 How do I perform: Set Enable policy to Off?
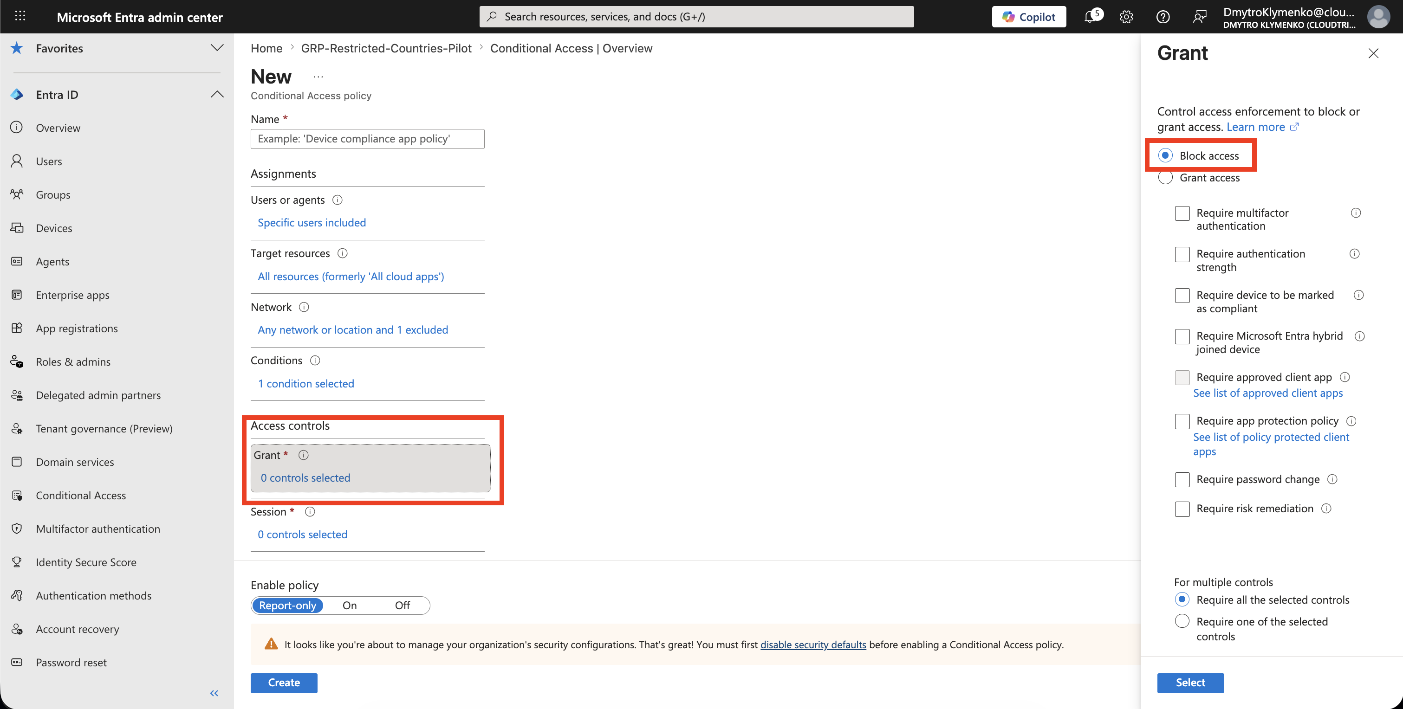(402, 605)
